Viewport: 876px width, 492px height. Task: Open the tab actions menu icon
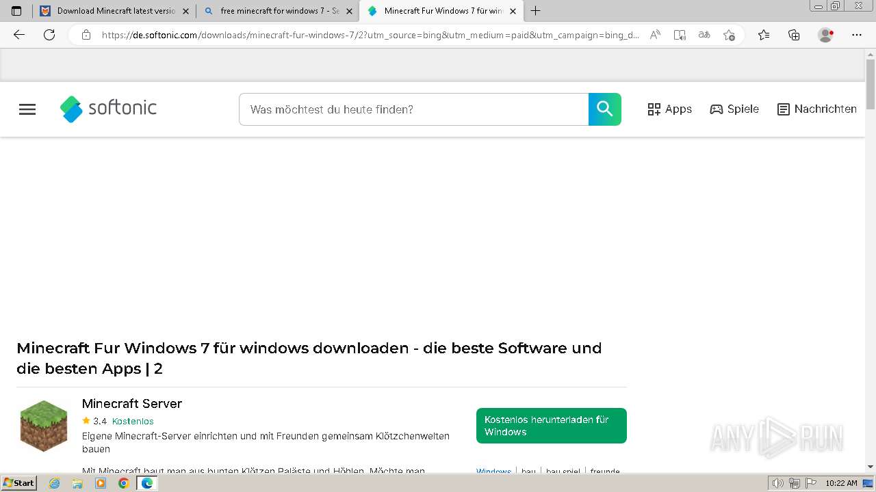(16, 11)
